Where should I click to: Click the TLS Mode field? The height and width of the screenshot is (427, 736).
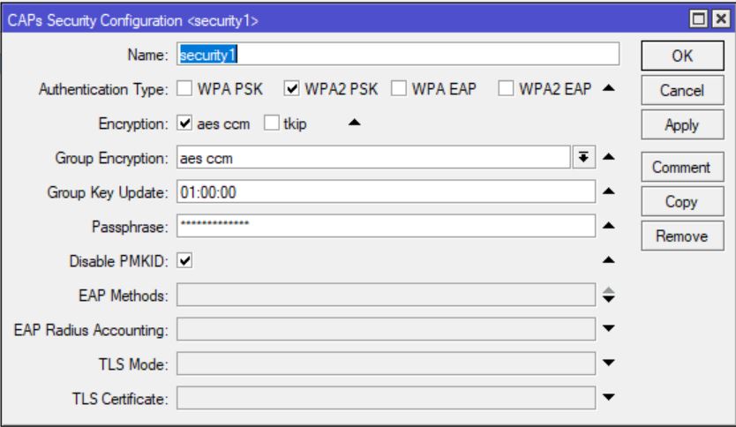[386, 363]
